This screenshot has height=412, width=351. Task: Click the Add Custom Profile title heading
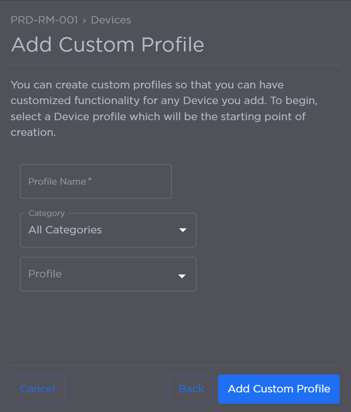click(x=108, y=44)
